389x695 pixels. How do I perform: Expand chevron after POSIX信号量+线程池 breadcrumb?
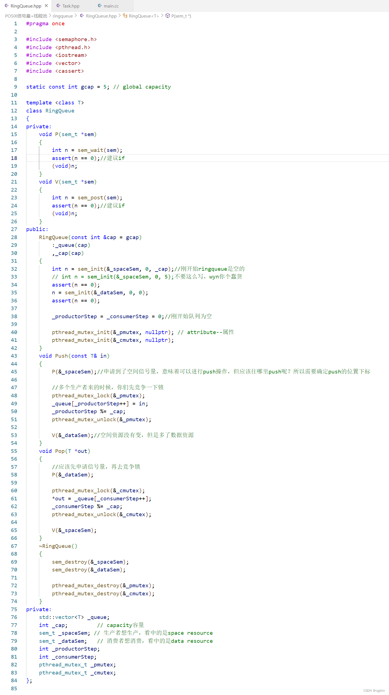pyautogui.click(x=50, y=16)
